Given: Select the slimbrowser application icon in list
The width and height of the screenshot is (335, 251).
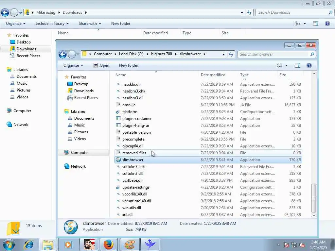Looking at the screenshot, I should pyautogui.click(x=118, y=159).
